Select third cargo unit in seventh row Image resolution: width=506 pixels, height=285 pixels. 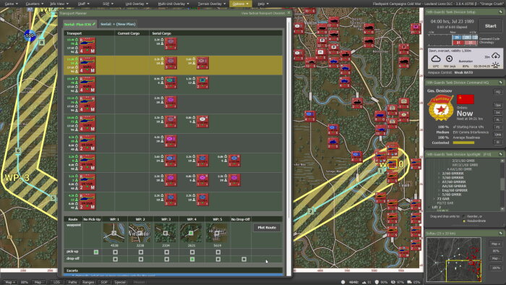click(234, 161)
